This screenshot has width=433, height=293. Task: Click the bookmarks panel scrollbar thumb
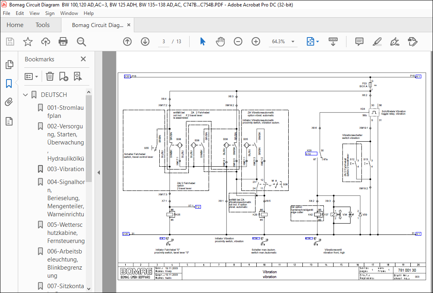[89, 139]
